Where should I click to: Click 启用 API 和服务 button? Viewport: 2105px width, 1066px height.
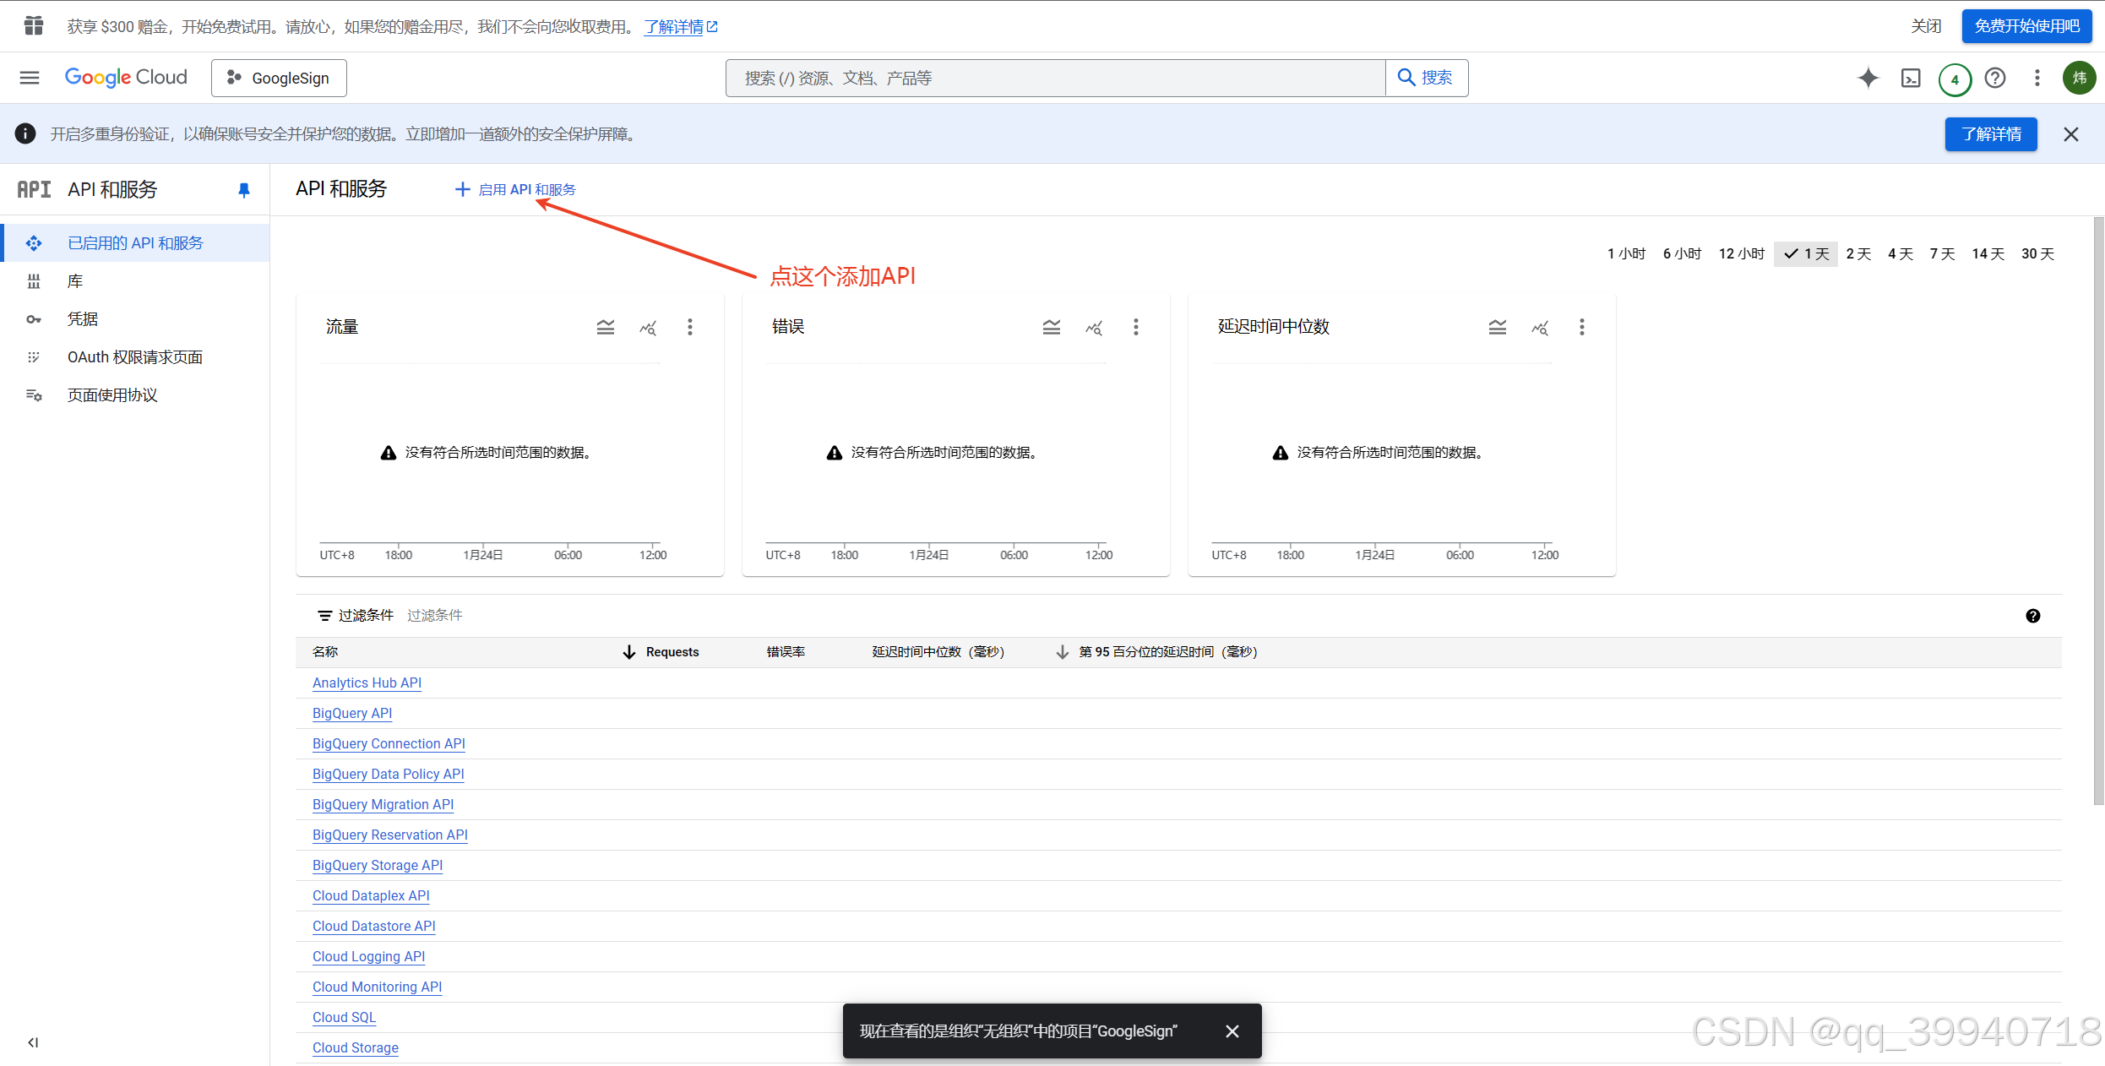coord(515,190)
